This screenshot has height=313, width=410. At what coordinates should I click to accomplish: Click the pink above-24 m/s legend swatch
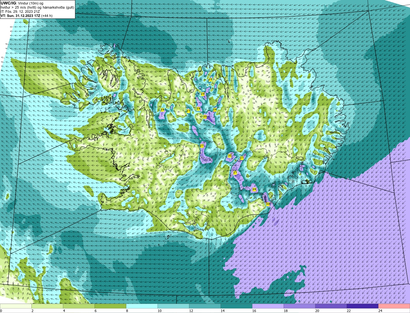pos(394,306)
